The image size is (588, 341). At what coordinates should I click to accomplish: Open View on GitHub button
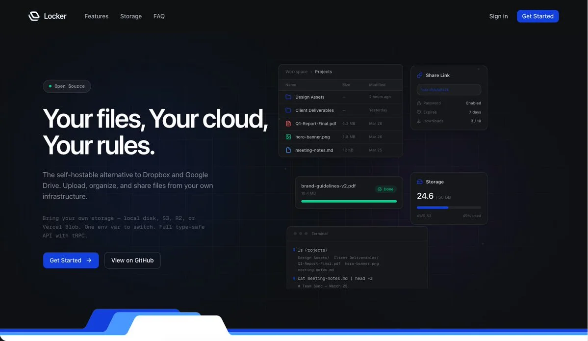coord(132,261)
